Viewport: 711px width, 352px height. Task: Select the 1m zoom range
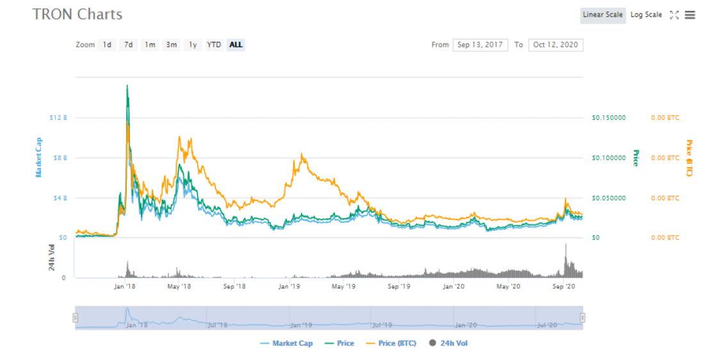tap(150, 45)
